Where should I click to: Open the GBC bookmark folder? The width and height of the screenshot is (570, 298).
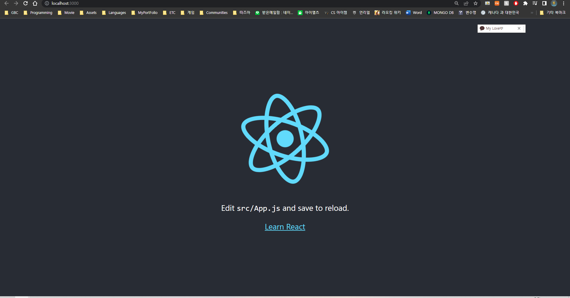point(12,13)
